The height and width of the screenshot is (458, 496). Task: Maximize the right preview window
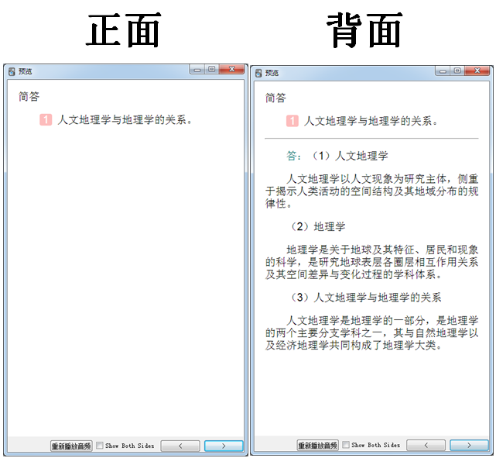457,71
